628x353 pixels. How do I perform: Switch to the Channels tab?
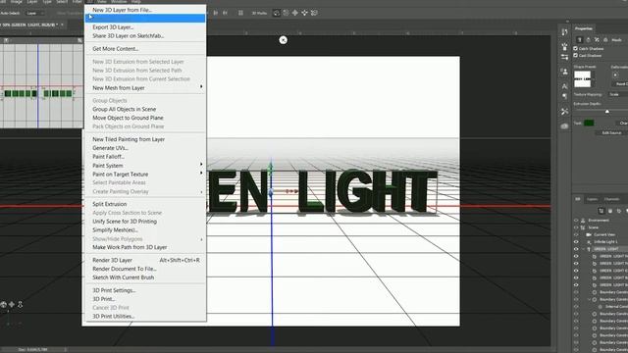(x=611, y=199)
